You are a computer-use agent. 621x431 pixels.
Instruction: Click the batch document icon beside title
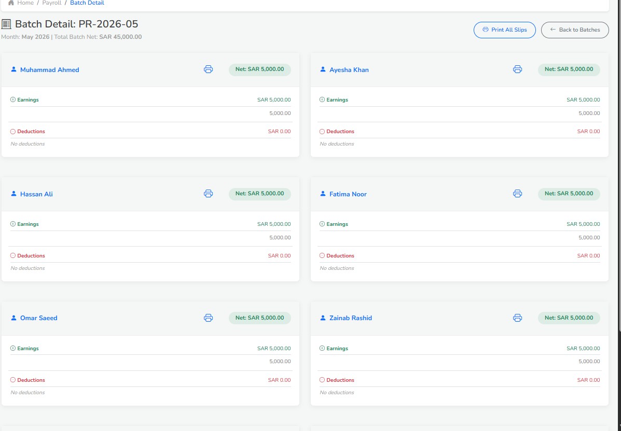[6, 24]
